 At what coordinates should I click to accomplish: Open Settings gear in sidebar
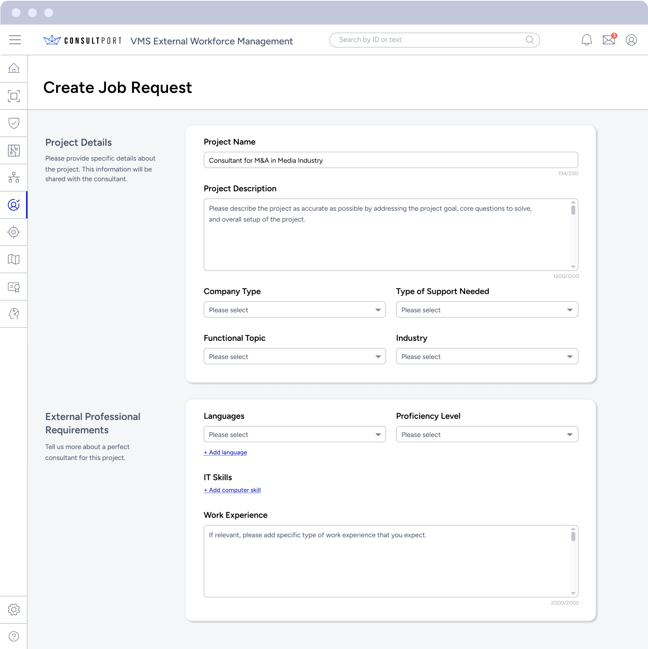pos(14,609)
